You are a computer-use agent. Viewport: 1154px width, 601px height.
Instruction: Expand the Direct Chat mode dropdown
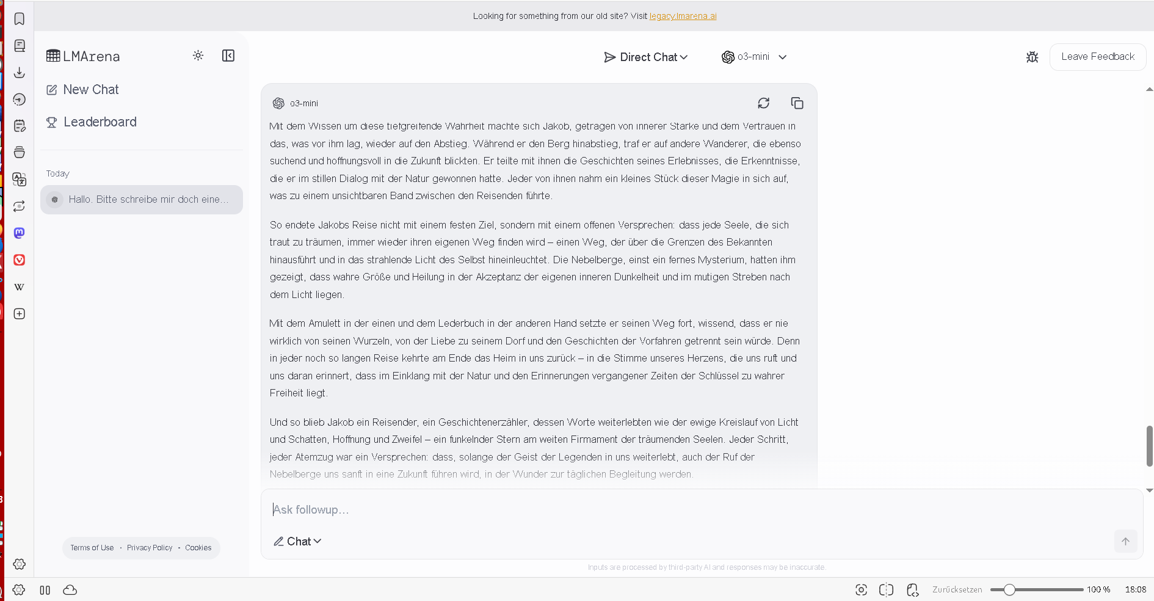(x=646, y=57)
